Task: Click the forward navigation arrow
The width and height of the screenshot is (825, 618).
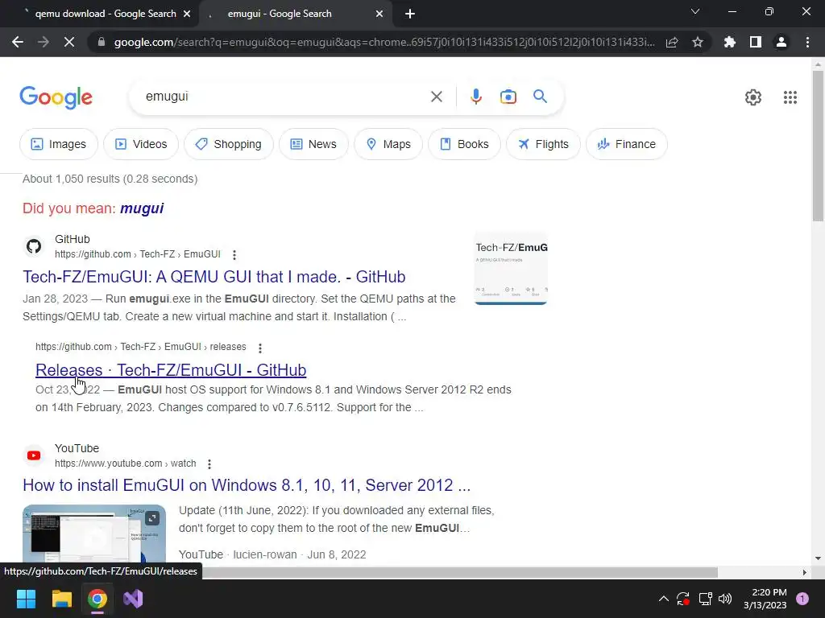Action: click(x=44, y=42)
